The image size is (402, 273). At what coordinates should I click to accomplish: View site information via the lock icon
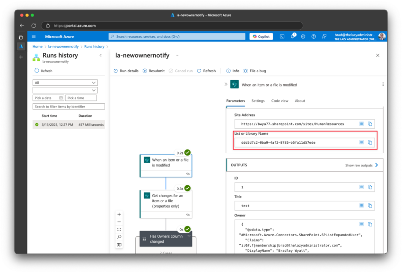[48, 25]
